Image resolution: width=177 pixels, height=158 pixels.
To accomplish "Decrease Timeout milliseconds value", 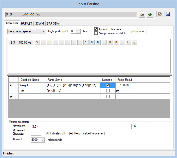I will (x=43, y=141).
